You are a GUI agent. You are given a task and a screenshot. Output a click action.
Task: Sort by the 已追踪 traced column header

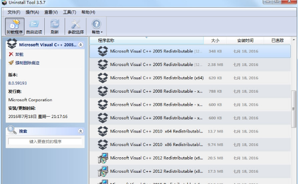tap(277, 41)
